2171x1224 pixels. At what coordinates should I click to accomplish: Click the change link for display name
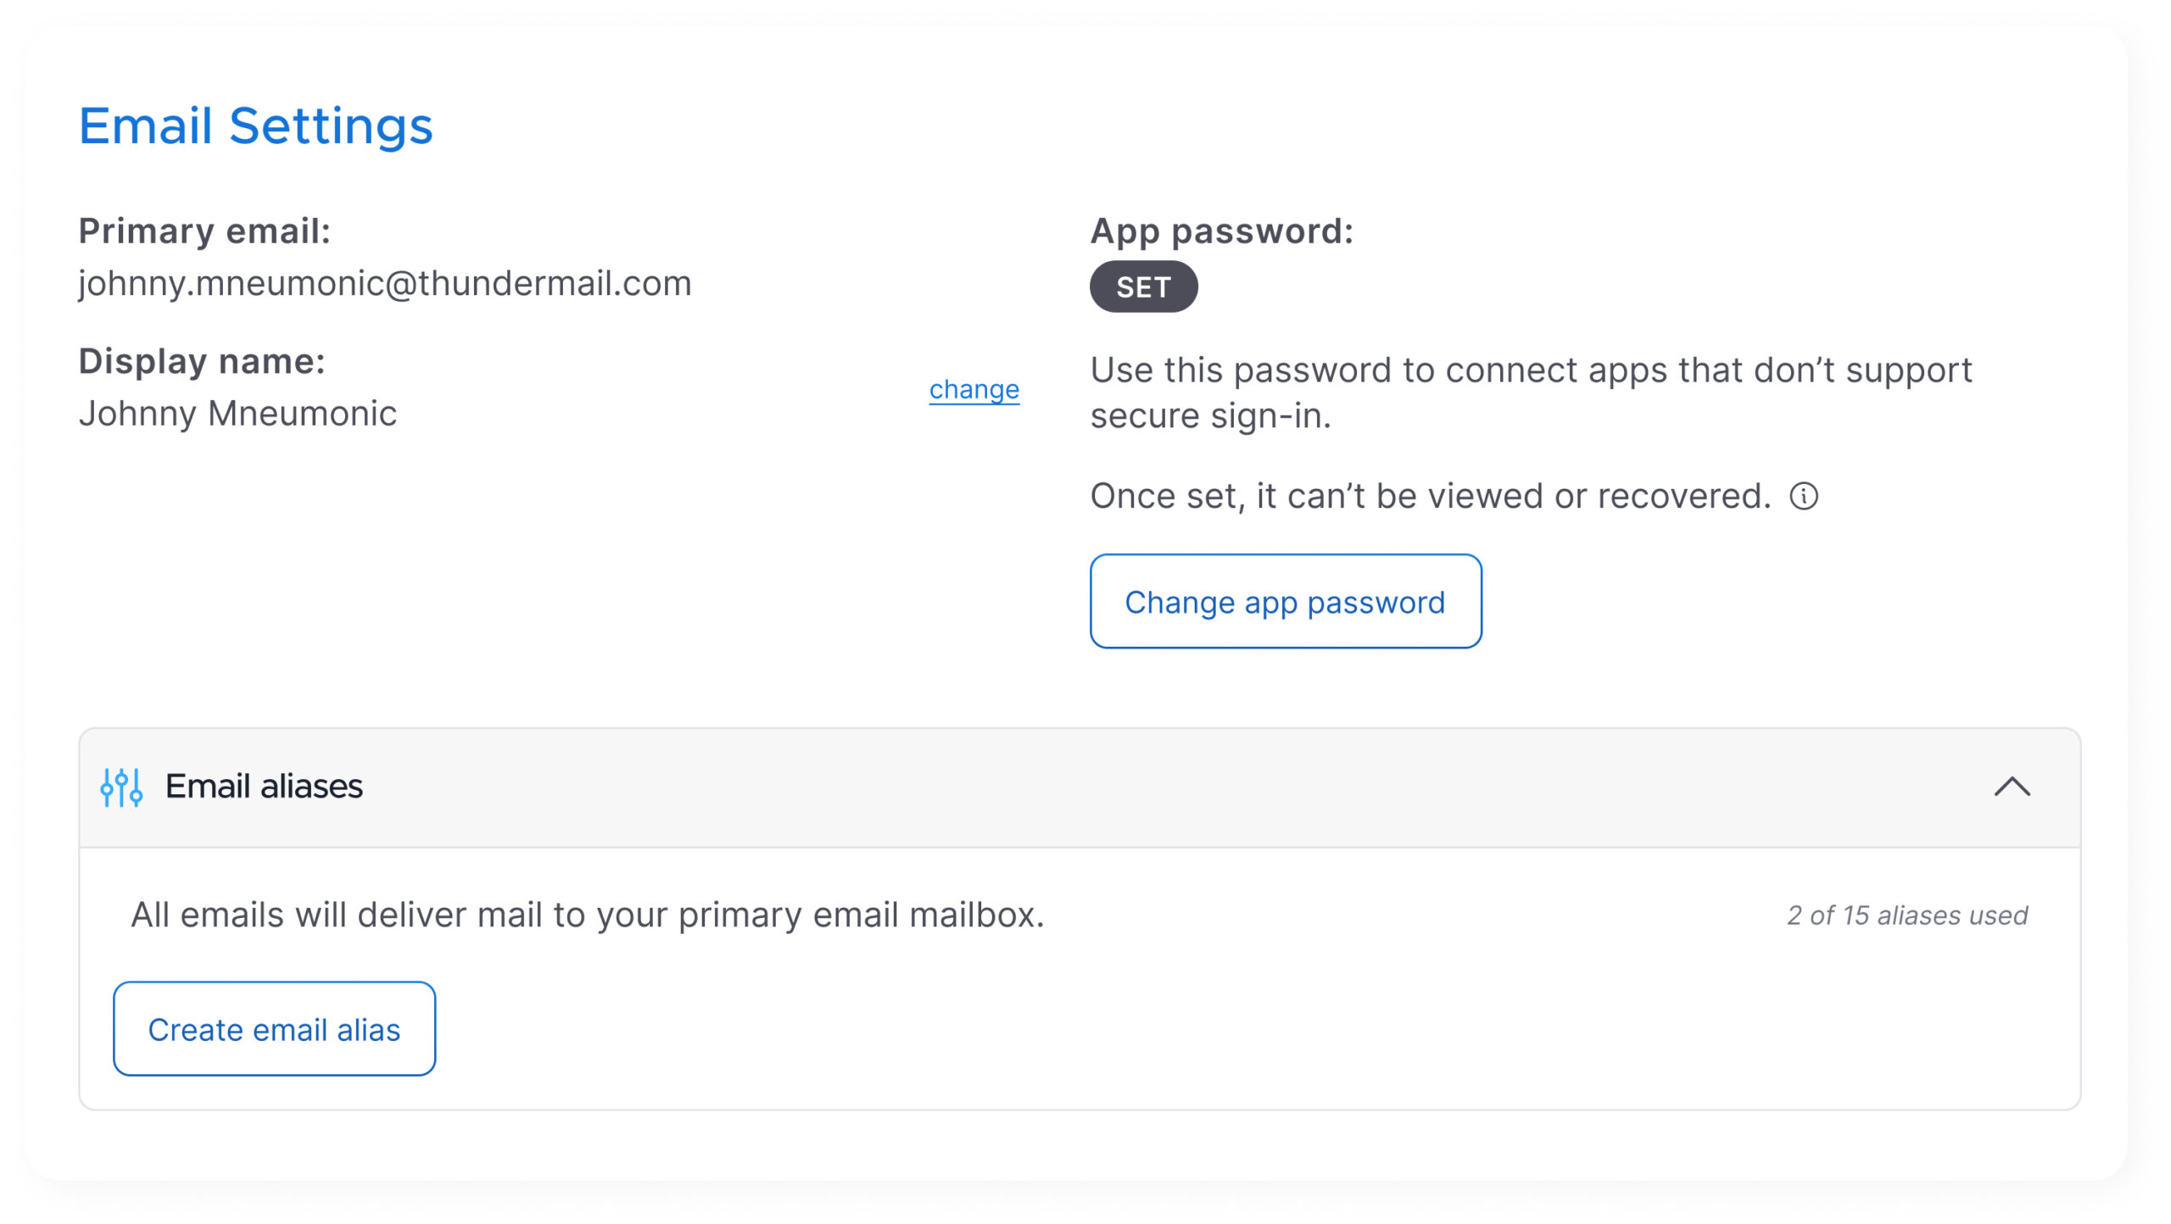pos(974,389)
